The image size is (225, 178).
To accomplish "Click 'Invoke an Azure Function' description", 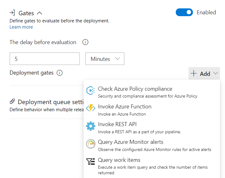I will tap(122, 114).
